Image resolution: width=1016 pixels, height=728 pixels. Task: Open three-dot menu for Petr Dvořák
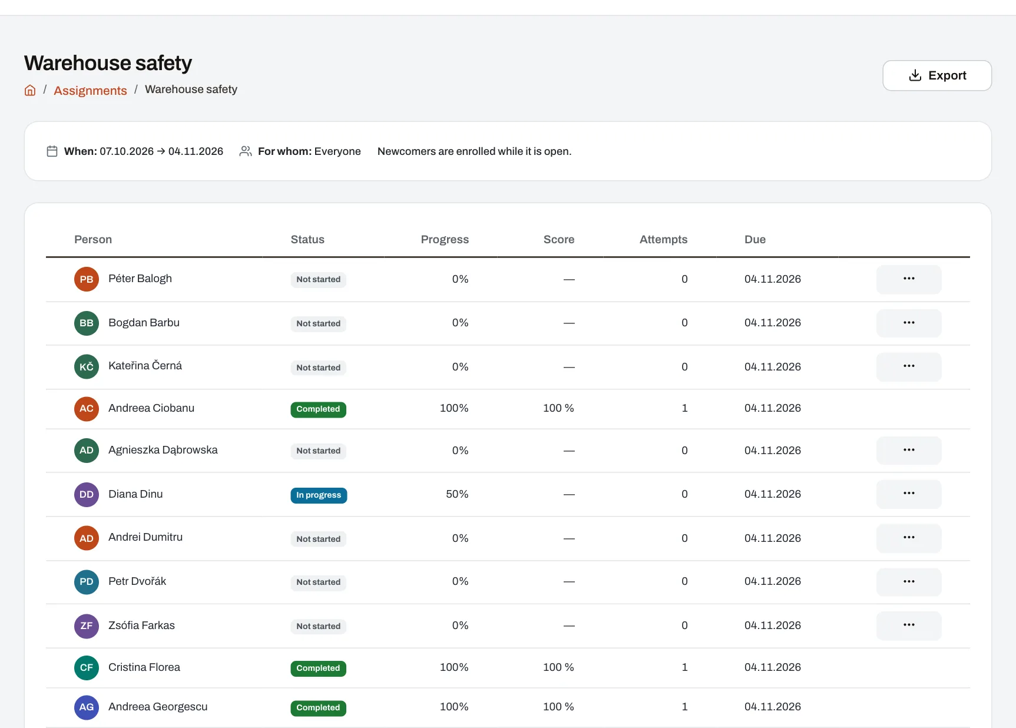[x=908, y=581]
